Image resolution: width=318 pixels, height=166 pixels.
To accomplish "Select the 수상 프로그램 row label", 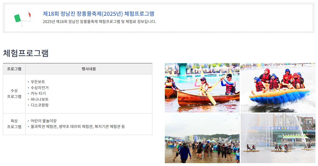I will pos(14,94).
